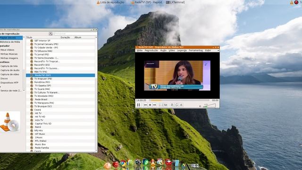
Task: Select TV Arapuan (PB) channel
Action: pyautogui.click(x=60, y=79)
